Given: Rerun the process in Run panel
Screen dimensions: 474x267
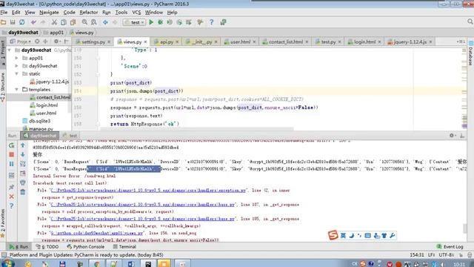Looking at the screenshot, I should point(12,145).
